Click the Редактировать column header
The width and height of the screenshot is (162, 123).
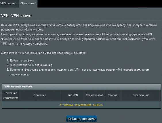pos(95,95)
